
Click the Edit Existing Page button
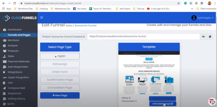coord(162,104)
